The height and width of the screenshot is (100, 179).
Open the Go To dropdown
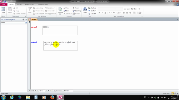[92, 11]
